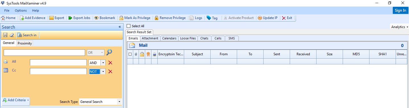Click the Cc criteria text field
409x108 pixels.
58,71
